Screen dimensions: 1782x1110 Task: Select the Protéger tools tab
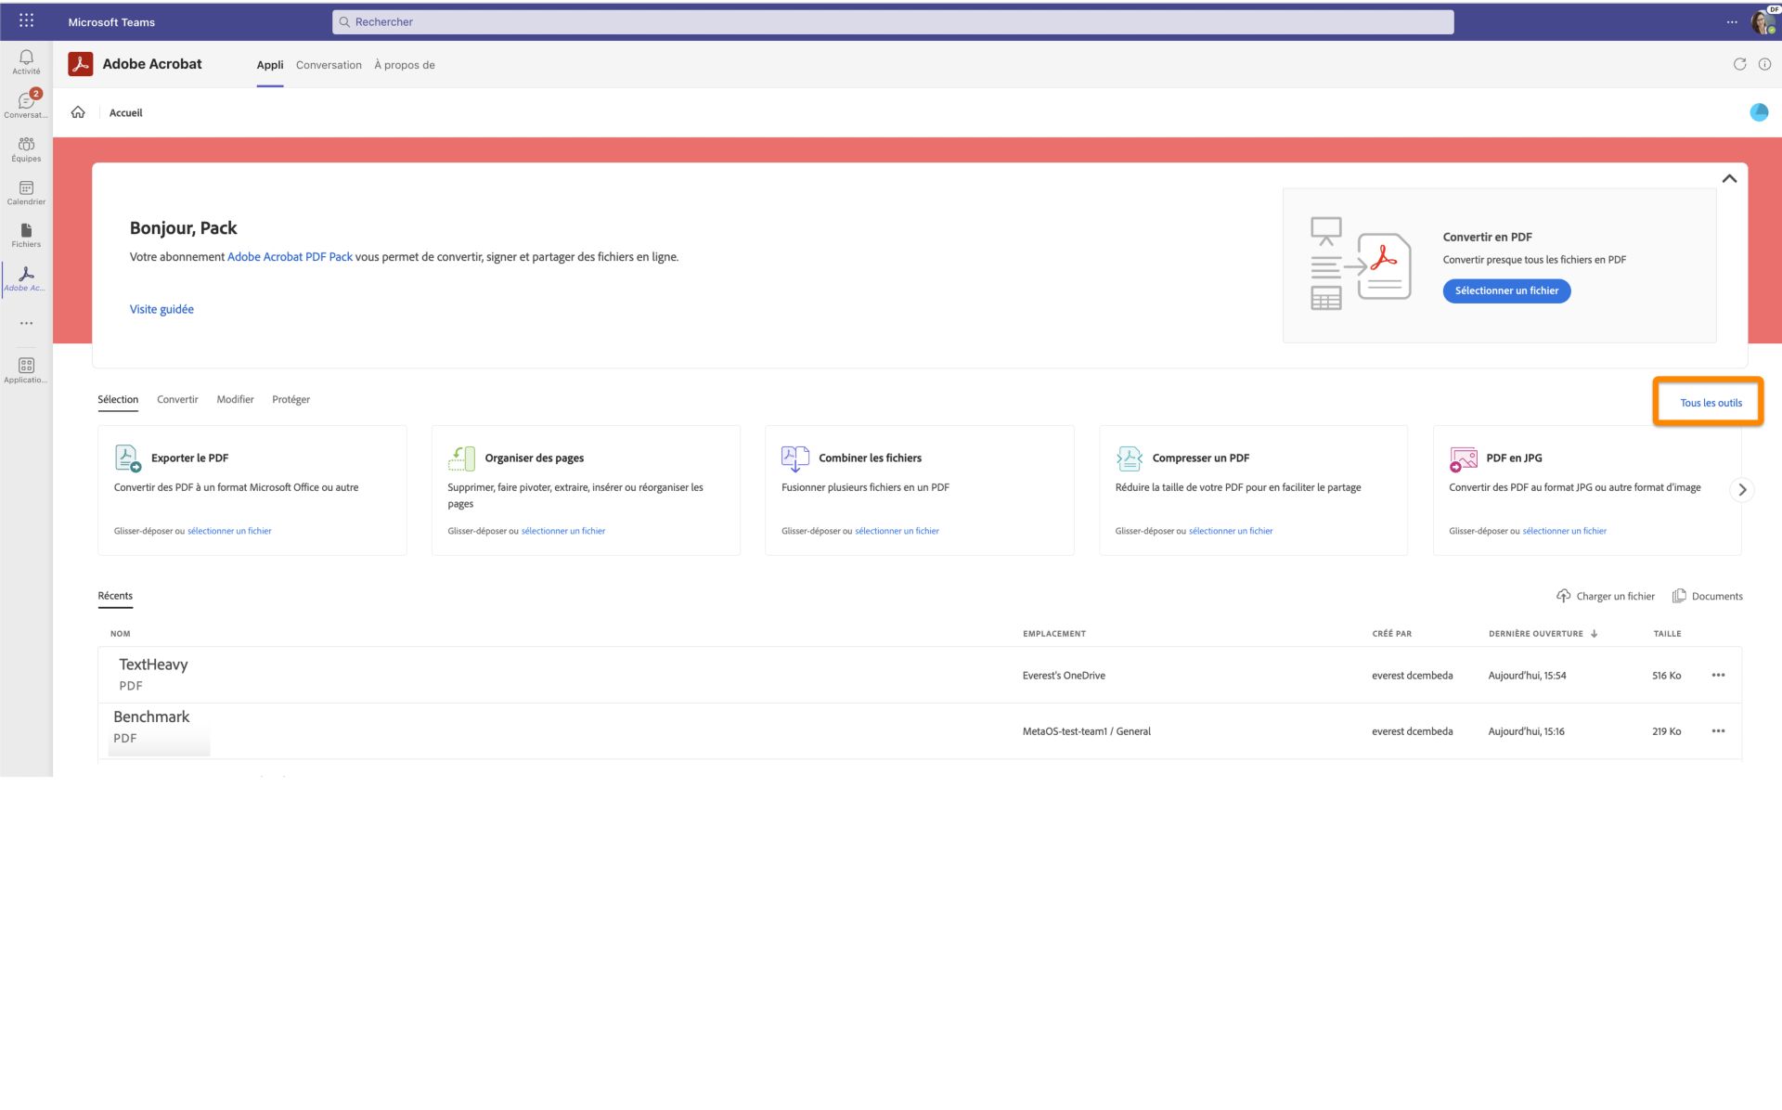click(x=291, y=399)
